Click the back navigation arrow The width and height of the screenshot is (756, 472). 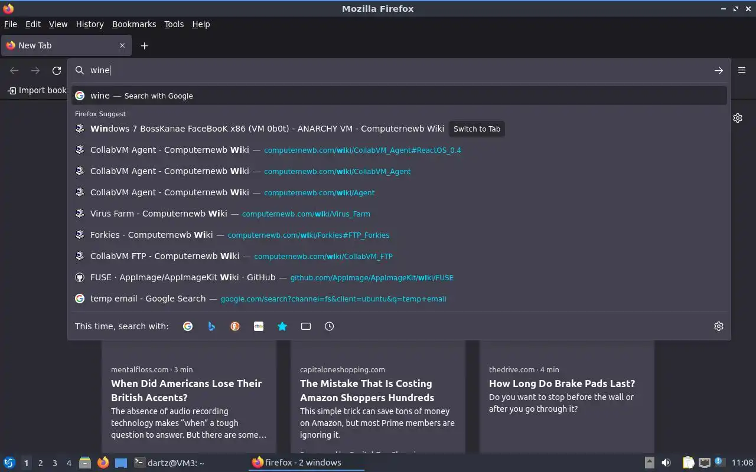[14, 71]
